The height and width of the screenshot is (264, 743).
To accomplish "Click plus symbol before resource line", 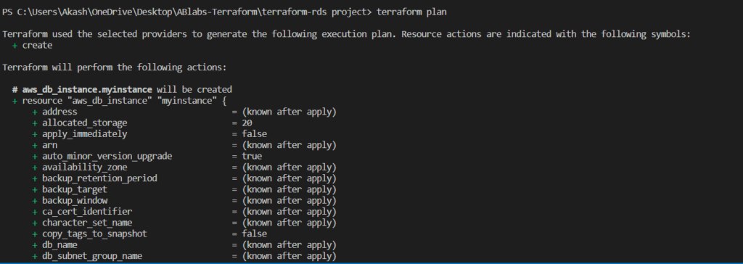I will (15, 101).
